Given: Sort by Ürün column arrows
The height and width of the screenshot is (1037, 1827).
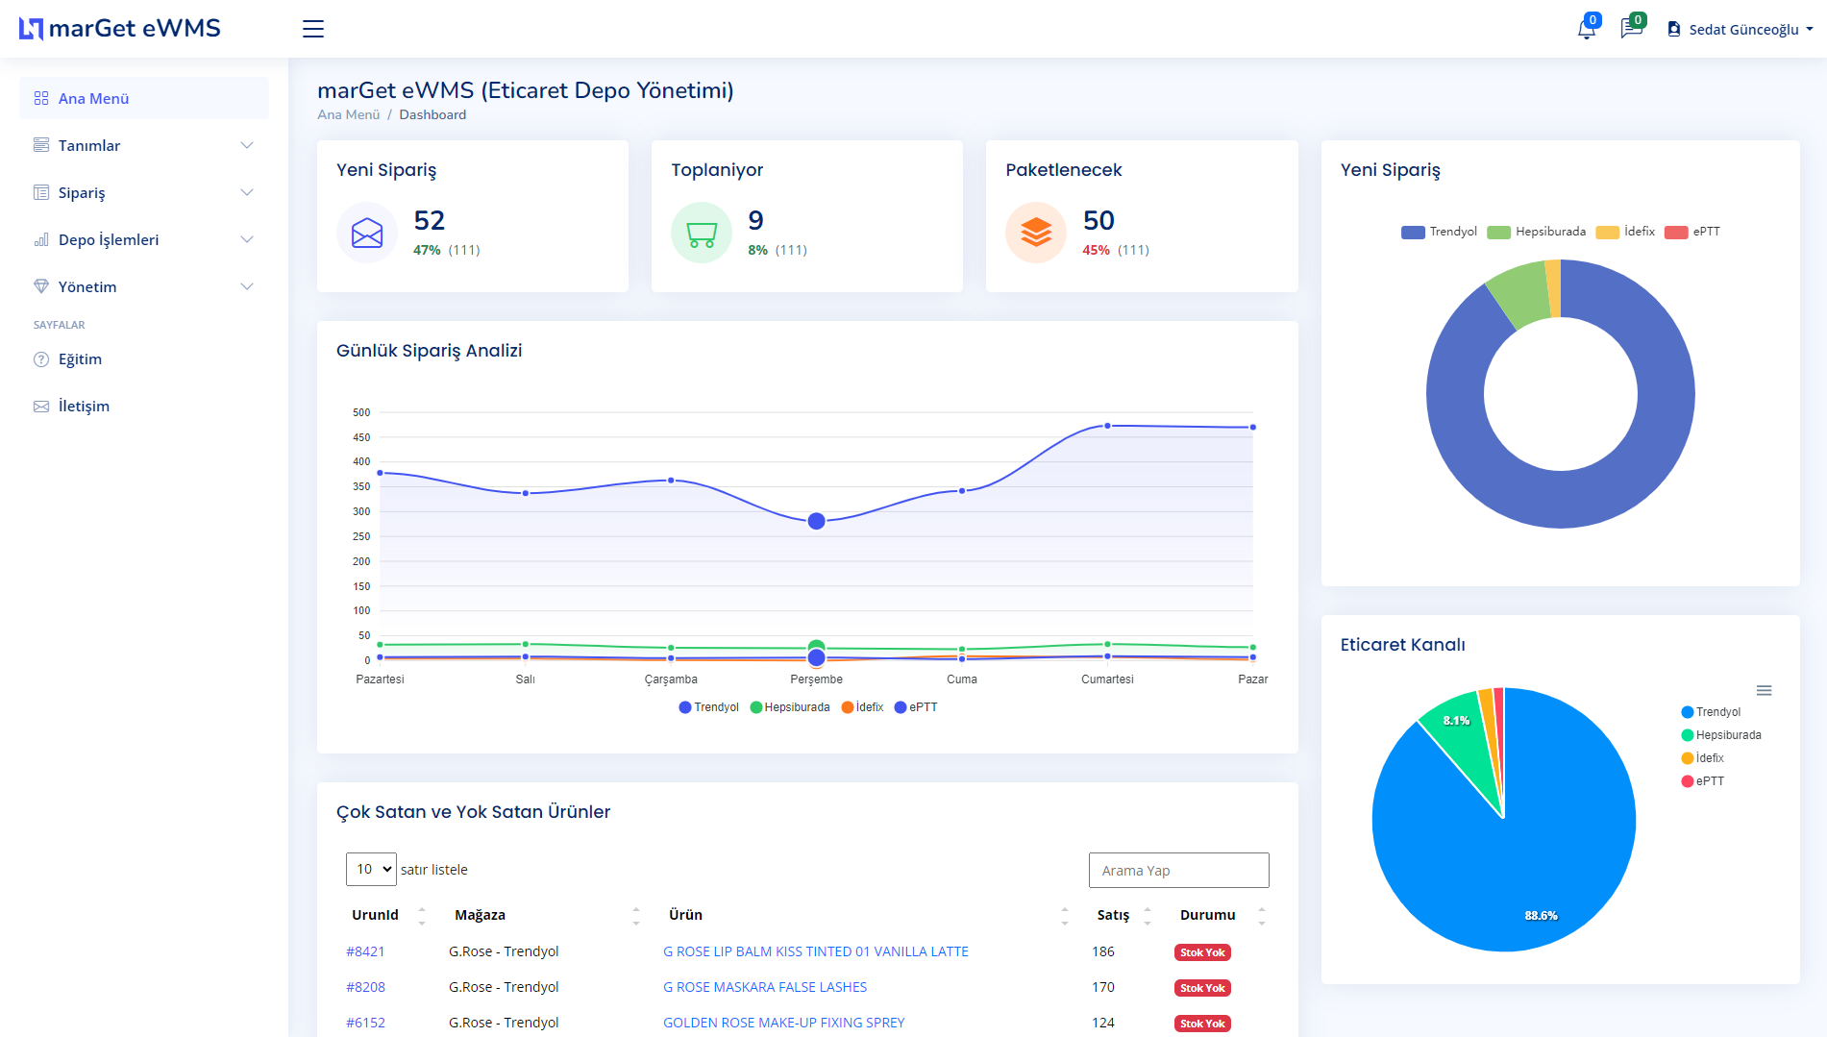Looking at the screenshot, I should (x=1064, y=916).
